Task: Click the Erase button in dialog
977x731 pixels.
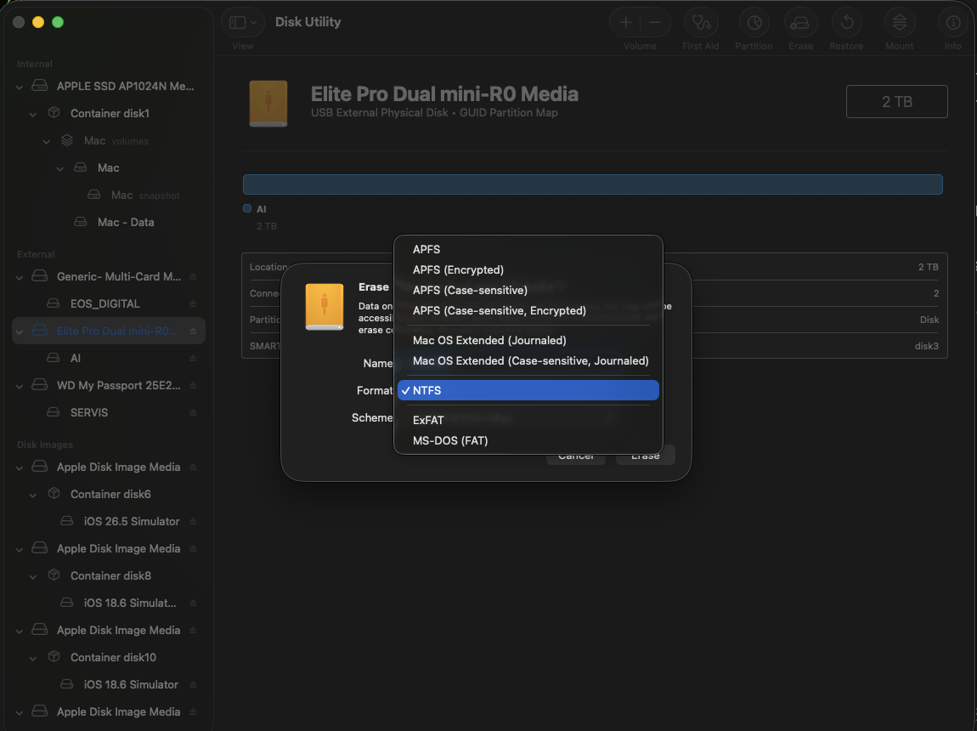Action: point(645,456)
